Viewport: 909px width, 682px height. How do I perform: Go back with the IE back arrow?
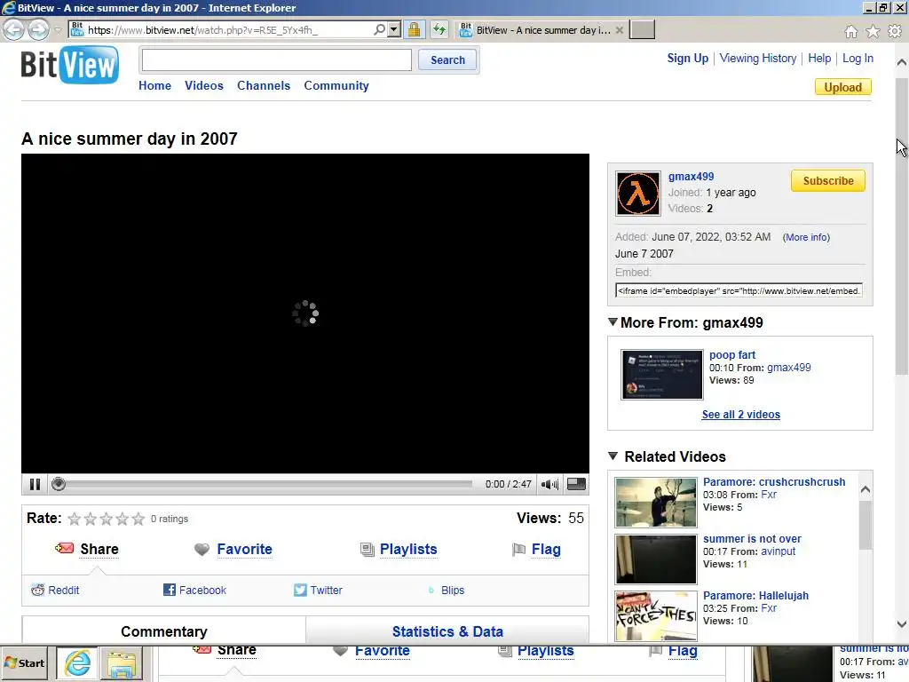pyautogui.click(x=14, y=29)
